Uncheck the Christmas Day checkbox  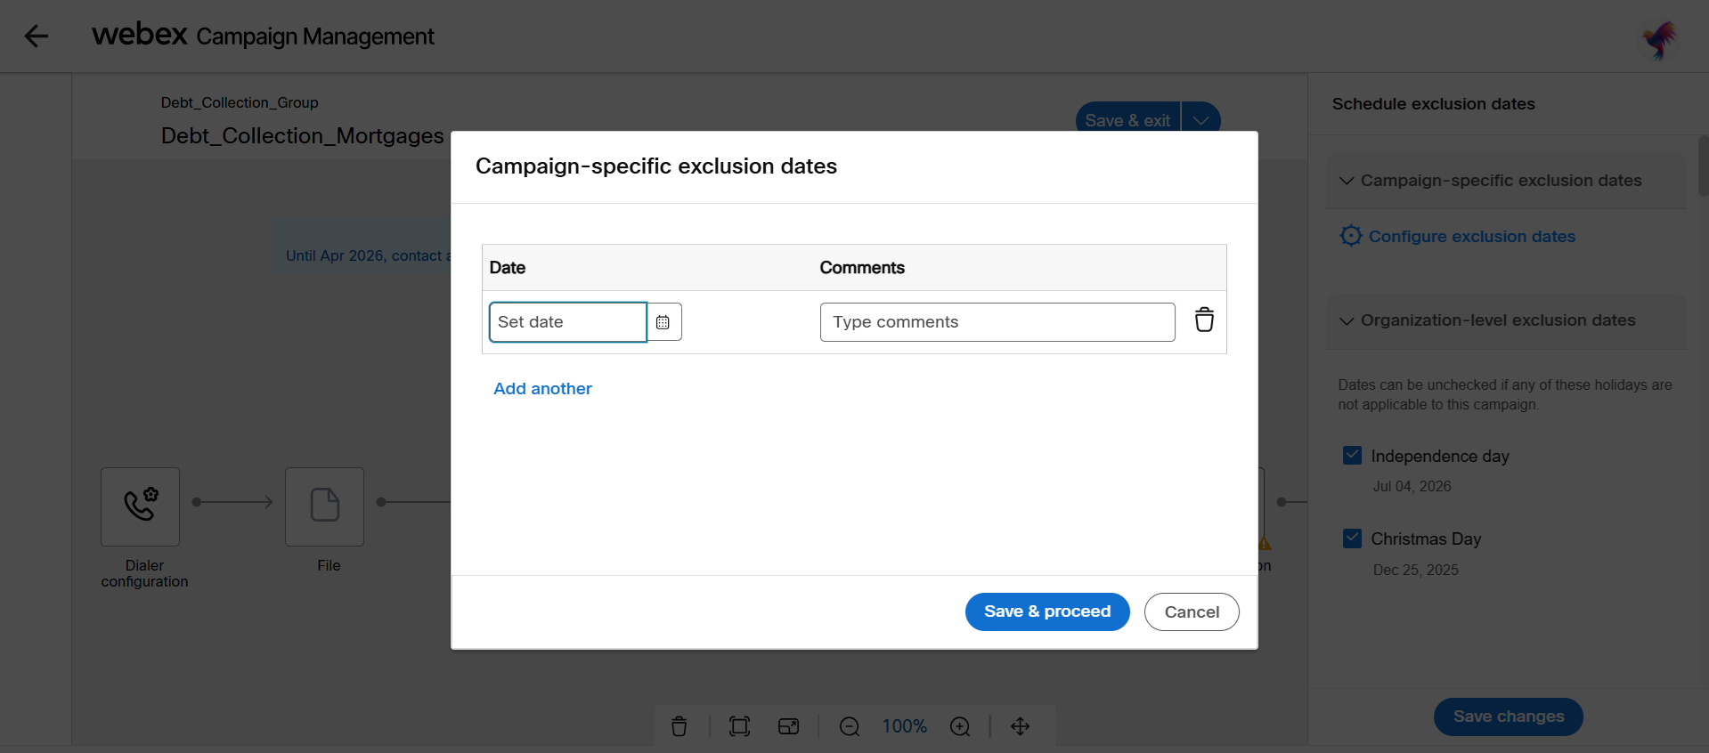[x=1352, y=538]
